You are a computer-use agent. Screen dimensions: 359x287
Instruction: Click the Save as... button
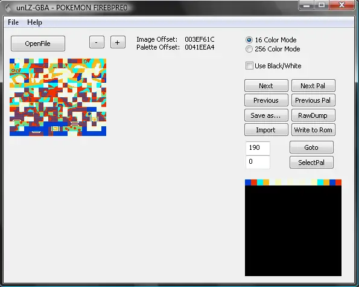(x=266, y=115)
